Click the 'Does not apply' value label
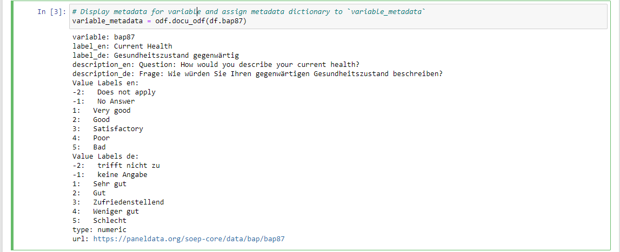The image size is (620, 252). [126, 92]
